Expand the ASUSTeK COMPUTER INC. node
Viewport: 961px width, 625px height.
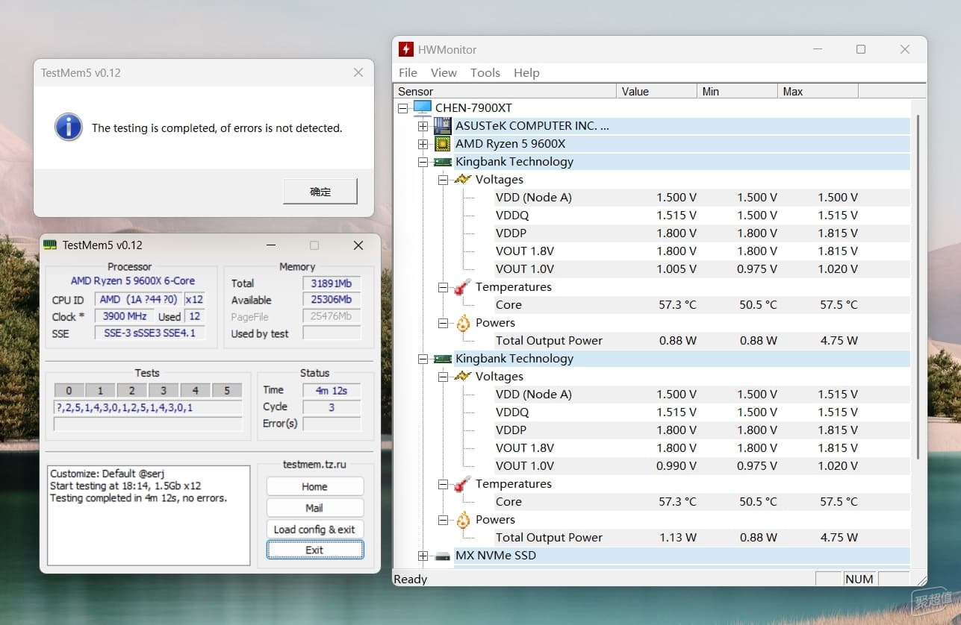coord(423,126)
